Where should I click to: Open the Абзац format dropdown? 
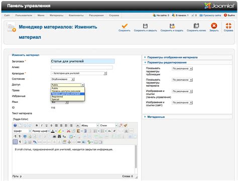click(x=90, y=125)
